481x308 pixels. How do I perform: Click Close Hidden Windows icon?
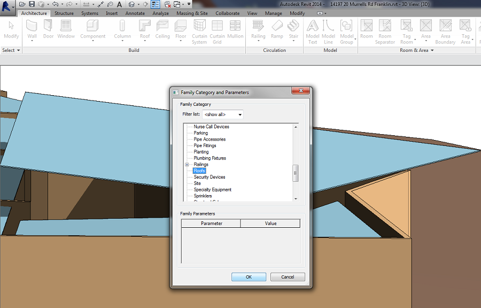coord(167,4)
